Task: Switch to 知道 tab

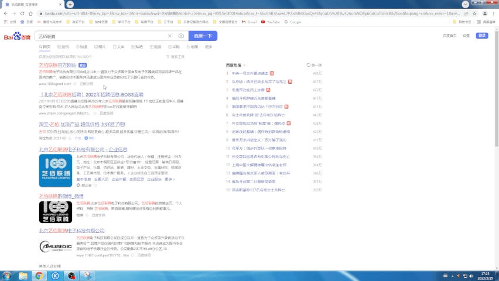Action: click(x=82, y=47)
